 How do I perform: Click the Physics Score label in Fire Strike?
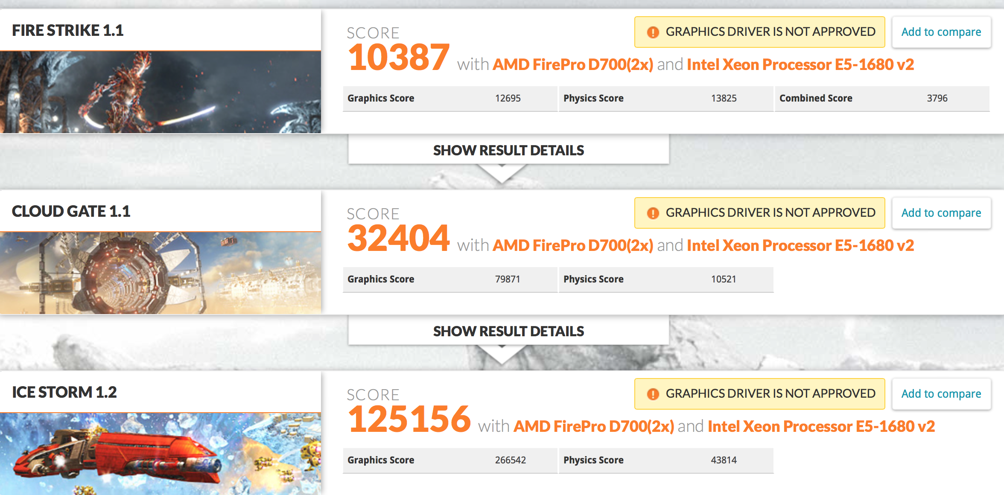(x=593, y=98)
